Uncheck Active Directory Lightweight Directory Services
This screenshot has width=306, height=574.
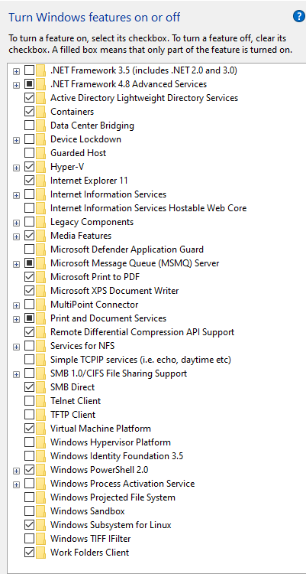click(30, 98)
